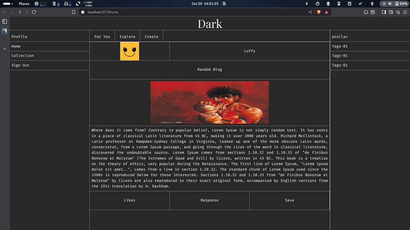Open the Profile sidebar link
410x230 pixels.
pyautogui.click(x=49, y=36)
